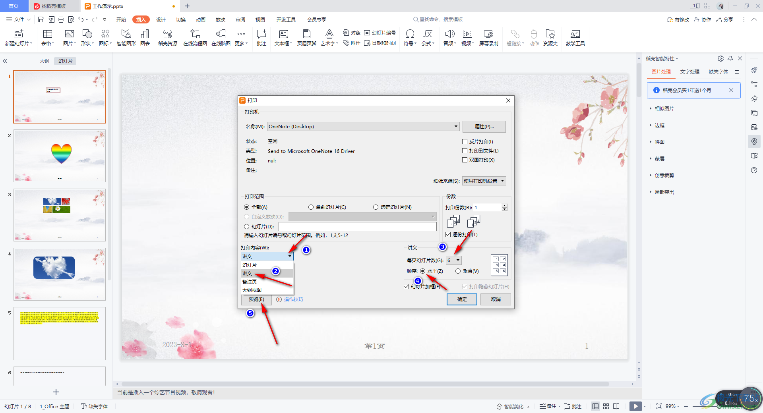
Task: Switch to the Design (设计) ribbon tab
Action: (161, 19)
